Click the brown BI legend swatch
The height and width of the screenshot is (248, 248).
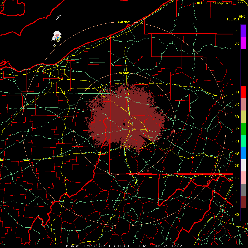(243, 202)
